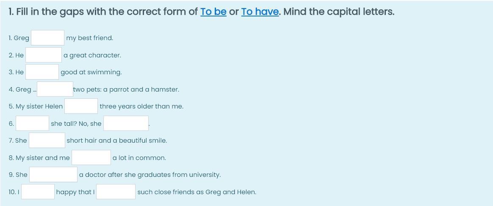Viewport: 493px width, 206px height.
Task: Click the text 'a lot in common.'
Action: point(139,158)
